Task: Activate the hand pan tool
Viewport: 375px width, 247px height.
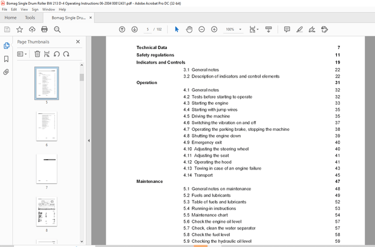Action: click(189, 30)
